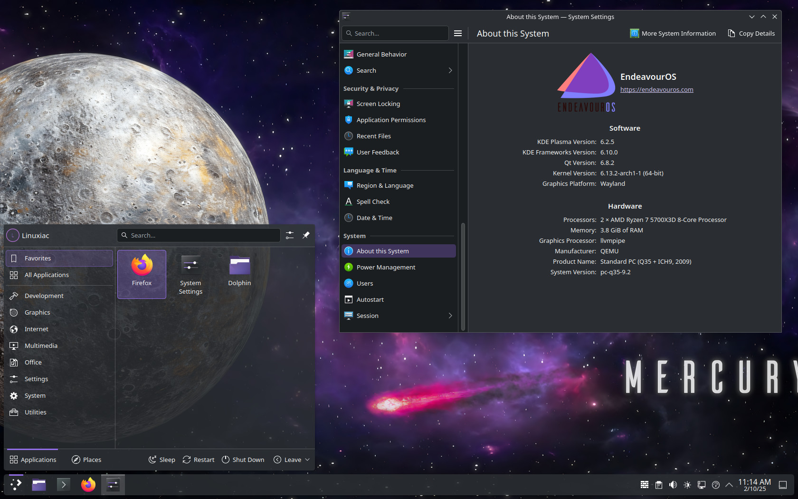Open Date & Time settings
Image resolution: width=798 pixels, height=499 pixels.
pos(399,218)
